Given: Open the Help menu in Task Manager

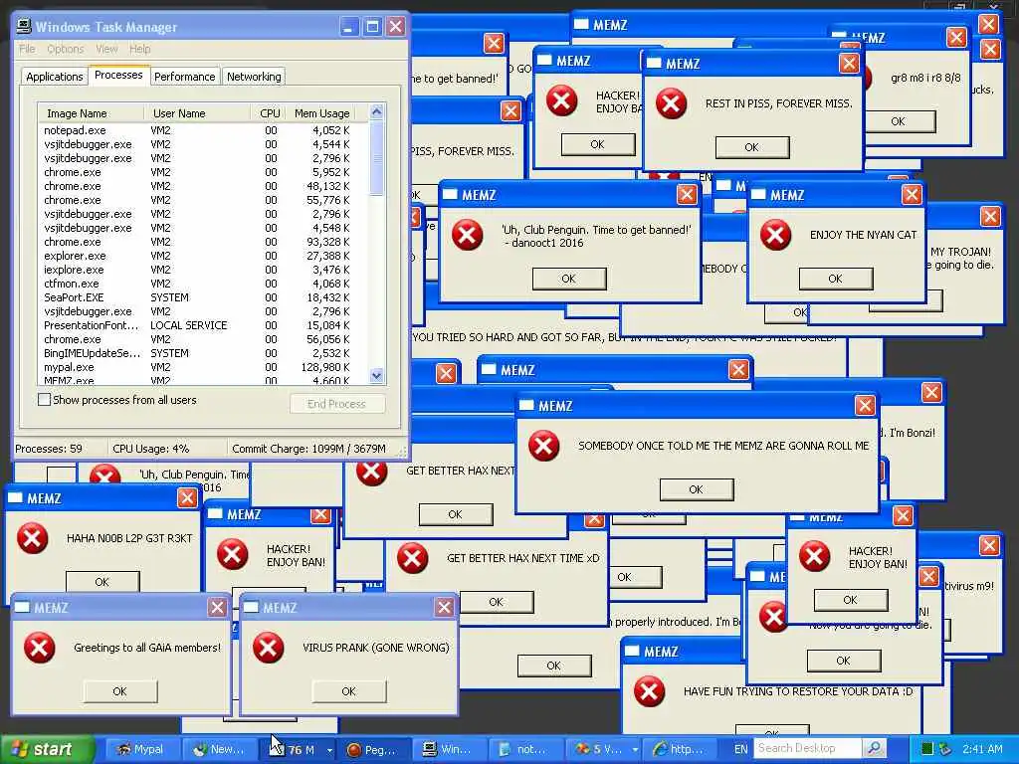Looking at the screenshot, I should [139, 49].
